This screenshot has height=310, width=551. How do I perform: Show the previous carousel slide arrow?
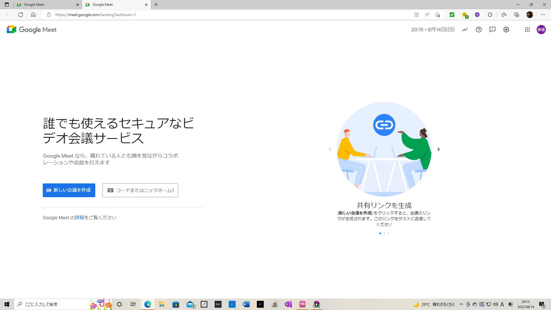click(330, 149)
